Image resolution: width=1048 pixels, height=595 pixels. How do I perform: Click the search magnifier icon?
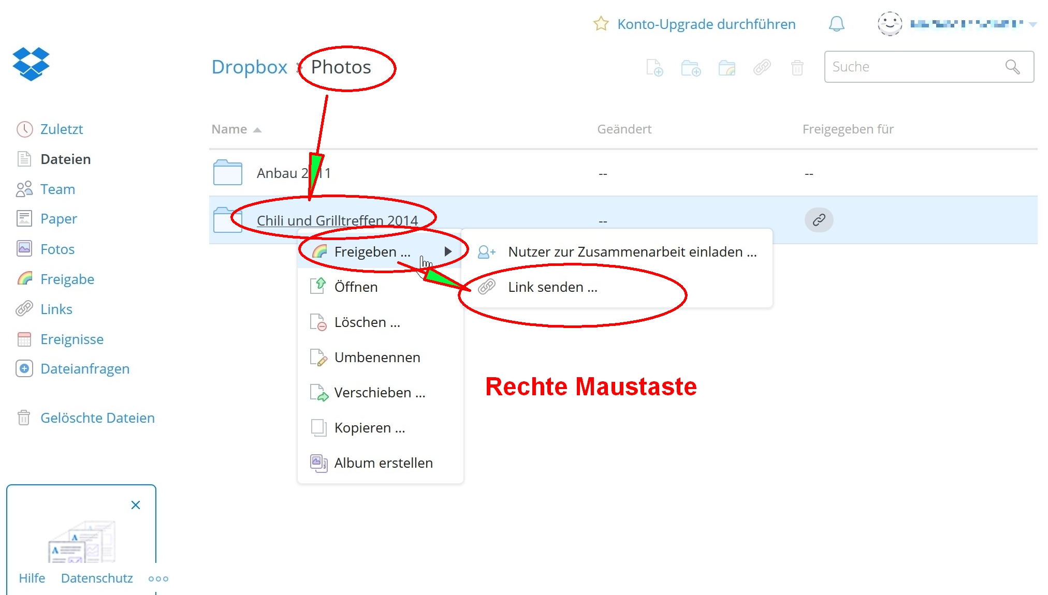point(1012,67)
